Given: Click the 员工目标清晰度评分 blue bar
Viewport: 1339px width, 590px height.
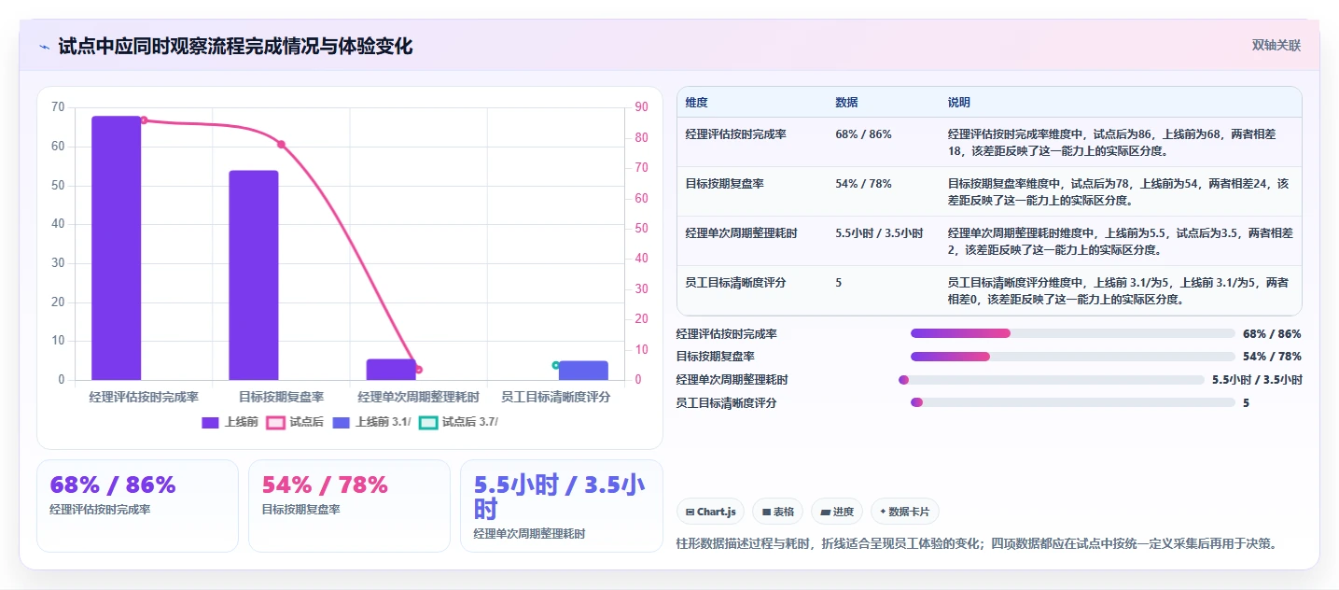Looking at the screenshot, I should pyautogui.click(x=583, y=371).
